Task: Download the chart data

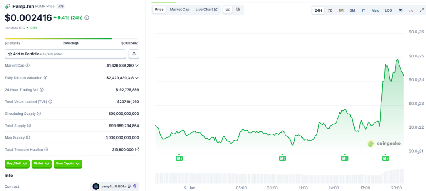Action: pyautogui.click(x=411, y=10)
